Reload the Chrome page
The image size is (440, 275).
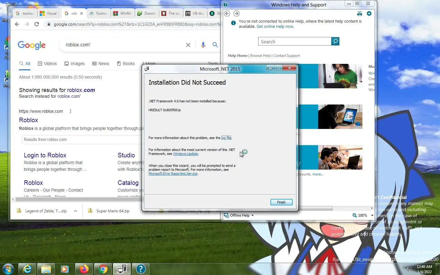(x=37, y=24)
